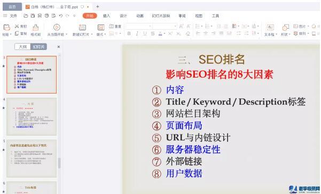
Task: Click the Center Align paragraph icon
Action: [x=206, y=33]
